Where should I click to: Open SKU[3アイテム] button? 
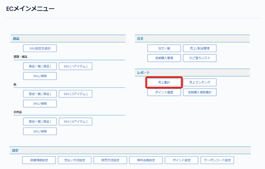[x=76, y=94]
